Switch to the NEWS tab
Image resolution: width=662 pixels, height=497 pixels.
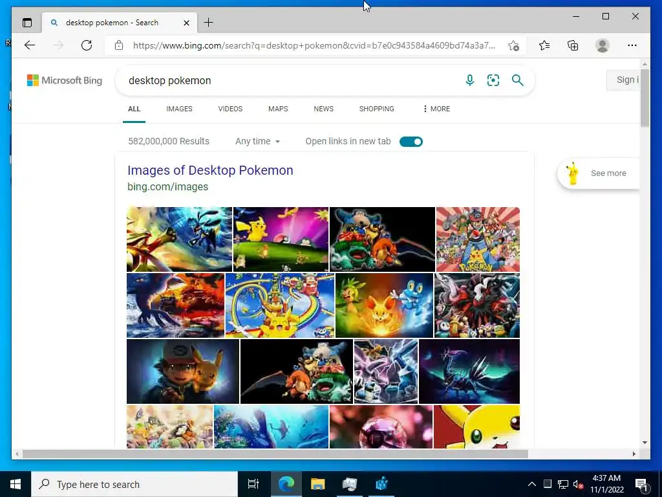[x=323, y=109]
